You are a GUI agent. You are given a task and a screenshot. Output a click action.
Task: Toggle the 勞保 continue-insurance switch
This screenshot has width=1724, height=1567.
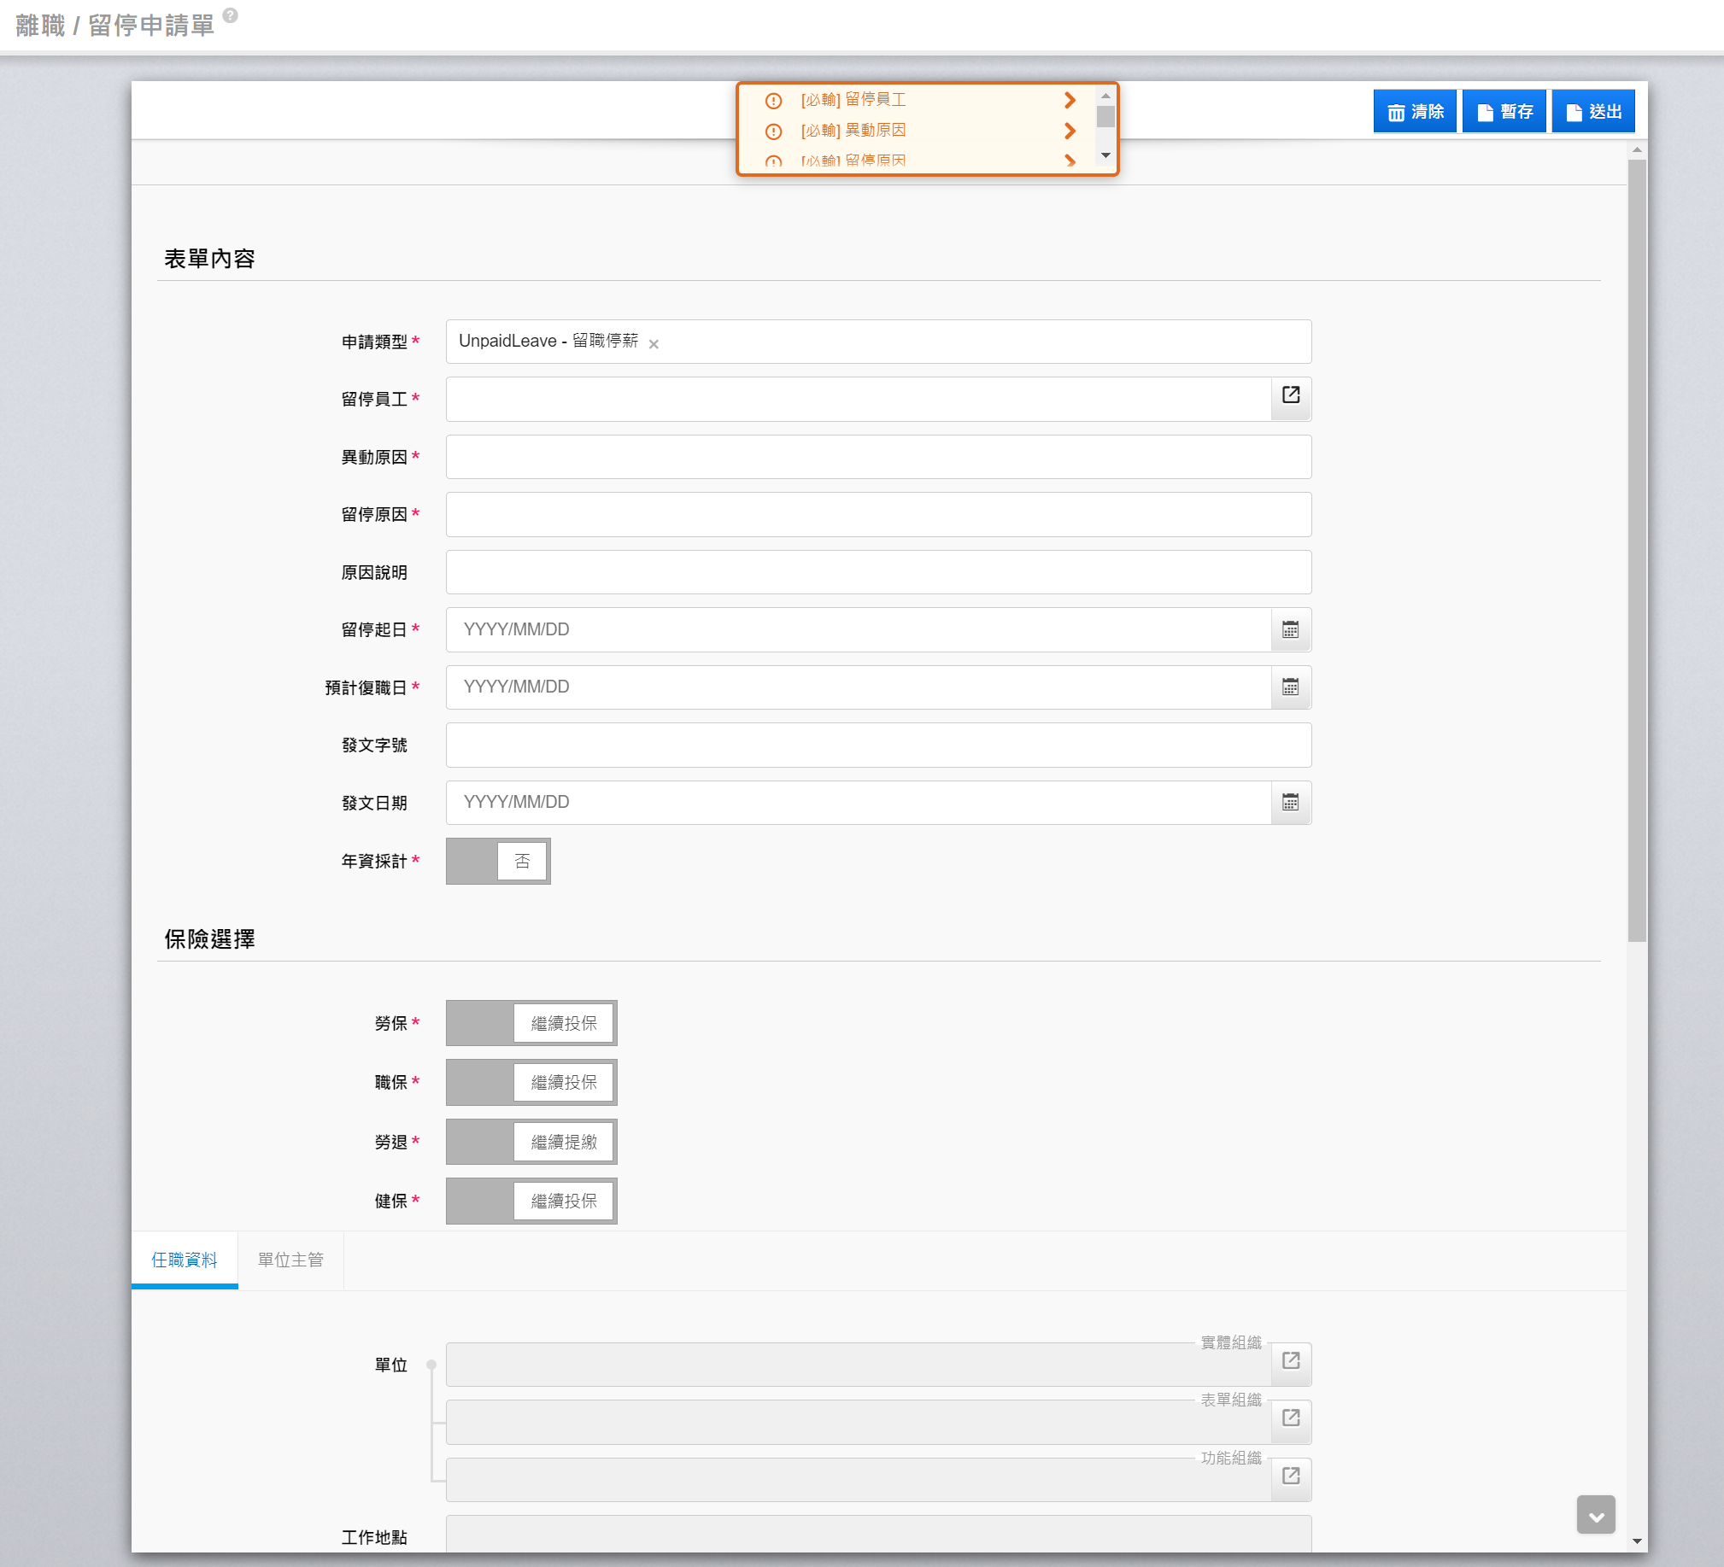pyautogui.click(x=531, y=1023)
